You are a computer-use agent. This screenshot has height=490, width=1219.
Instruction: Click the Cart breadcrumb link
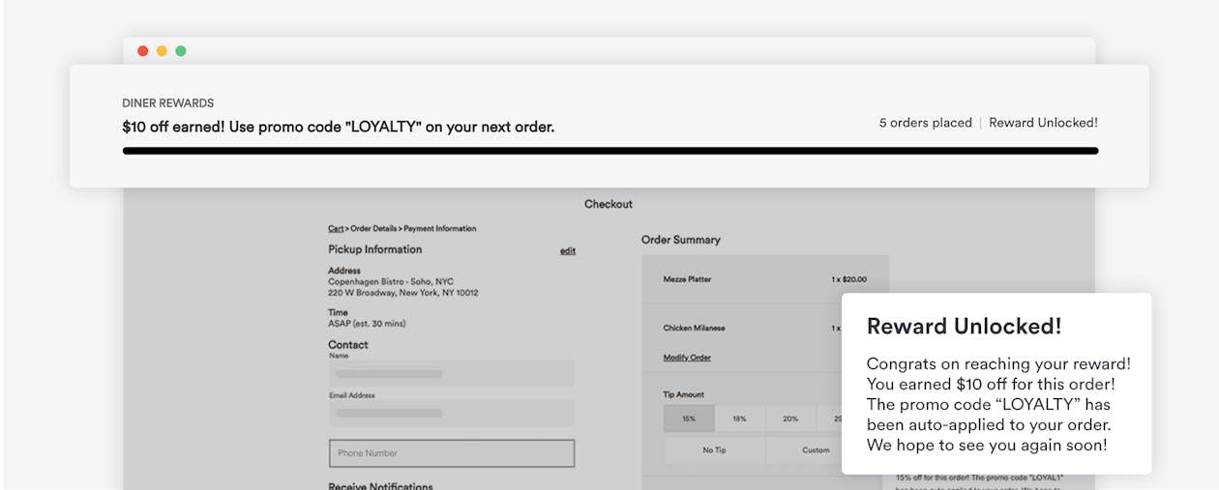[336, 229]
